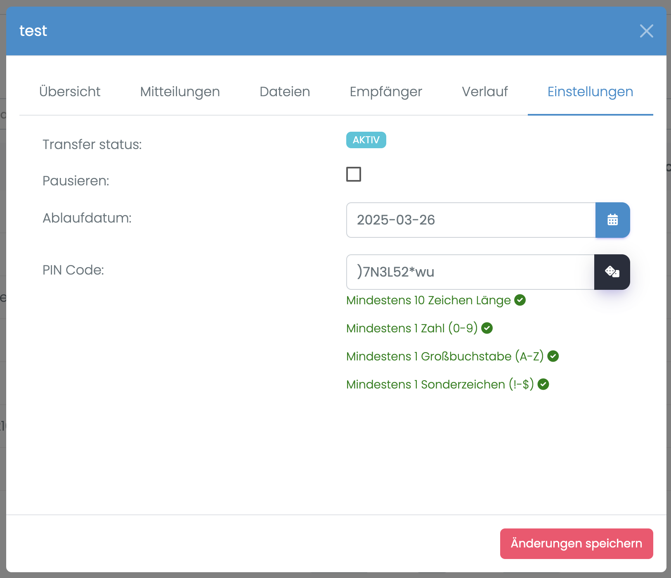Focus the Ablaufdatum date field

tap(470, 220)
